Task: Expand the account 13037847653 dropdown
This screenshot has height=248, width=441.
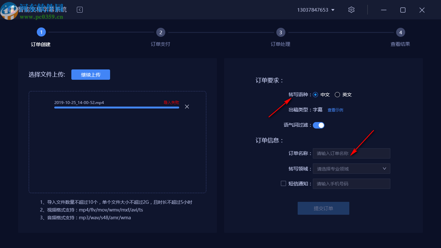Action: pyautogui.click(x=333, y=10)
